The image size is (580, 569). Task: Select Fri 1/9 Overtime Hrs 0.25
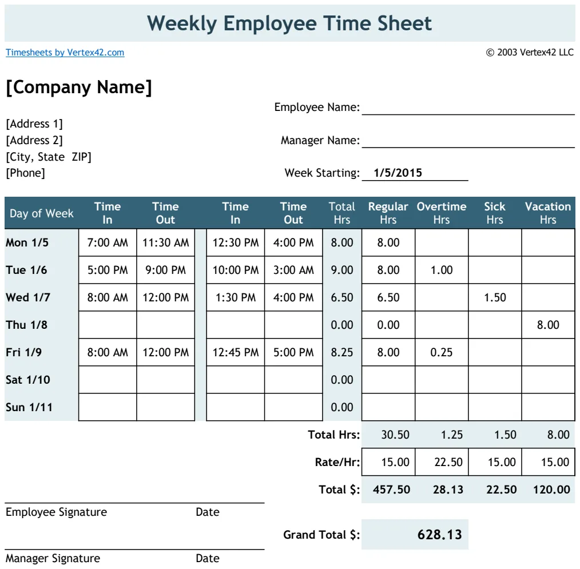point(442,352)
